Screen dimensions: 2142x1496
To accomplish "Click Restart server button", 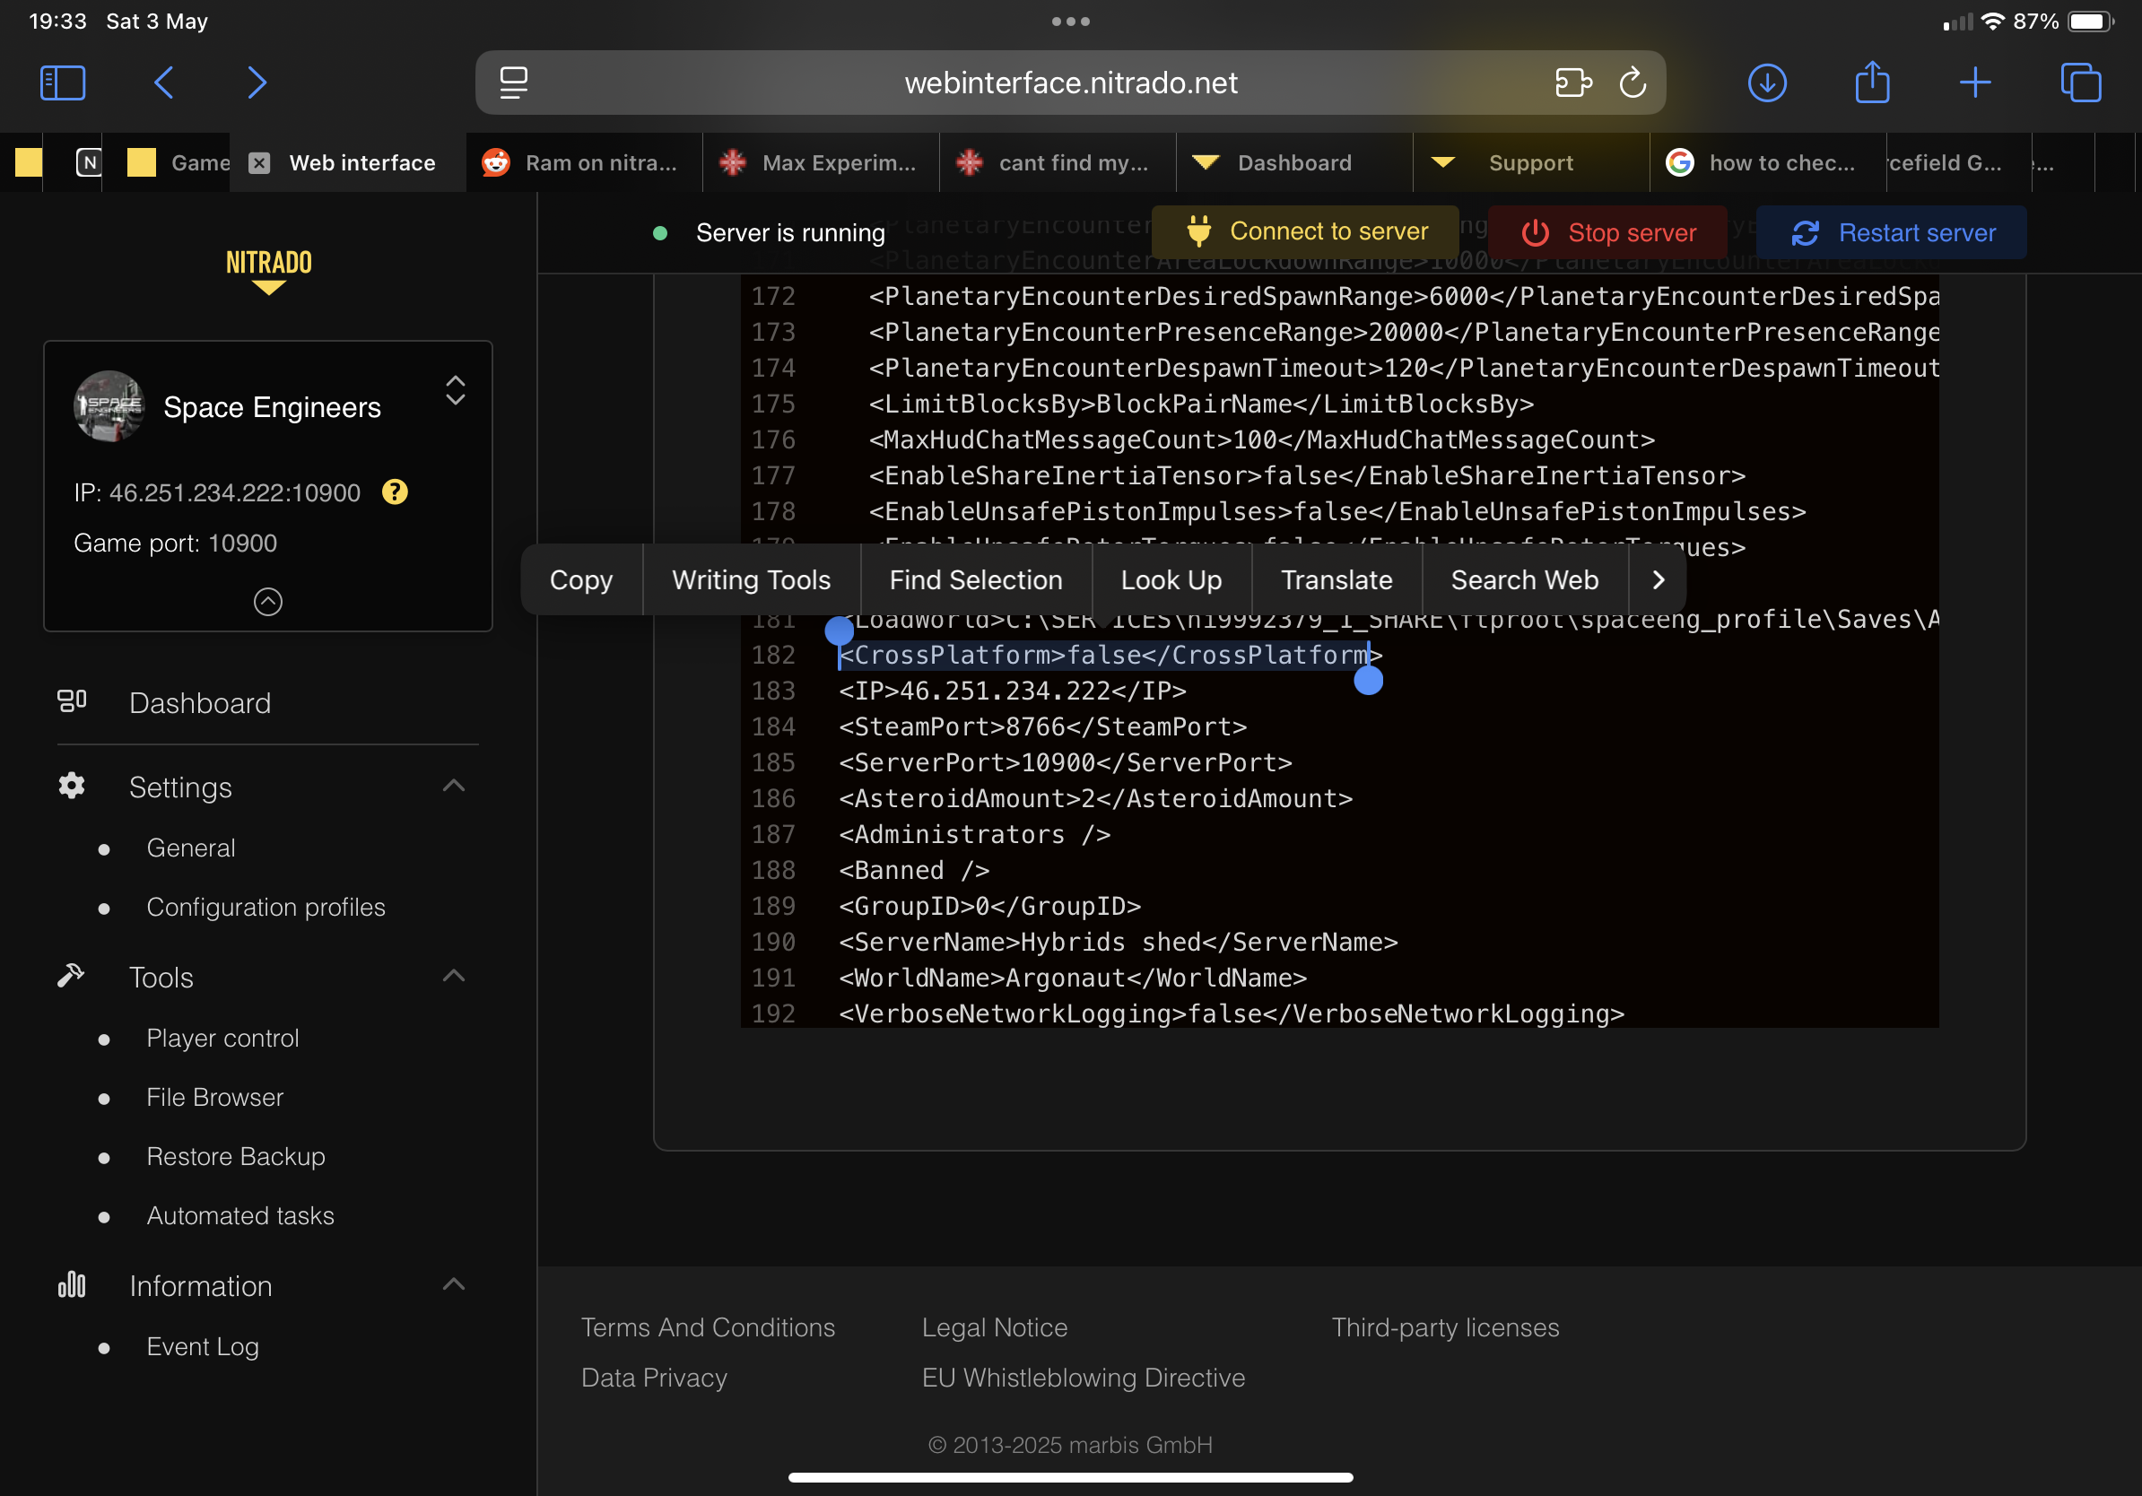I will point(1891,232).
